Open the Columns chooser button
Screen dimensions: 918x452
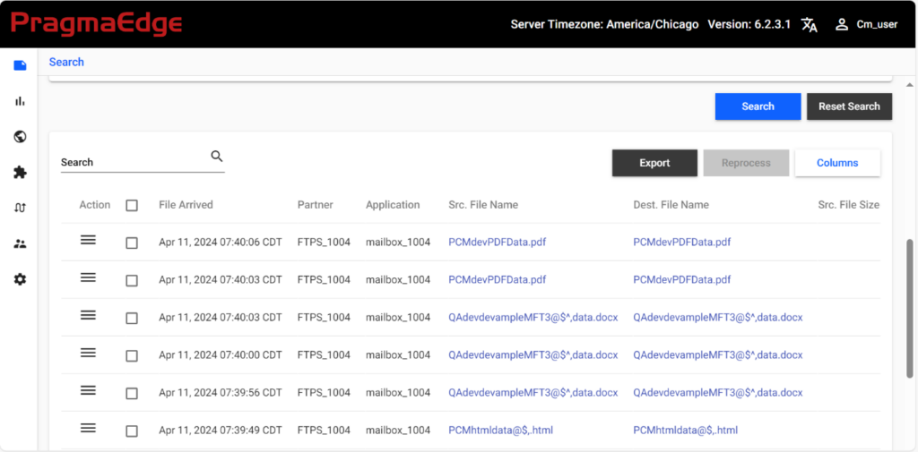pos(837,163)
